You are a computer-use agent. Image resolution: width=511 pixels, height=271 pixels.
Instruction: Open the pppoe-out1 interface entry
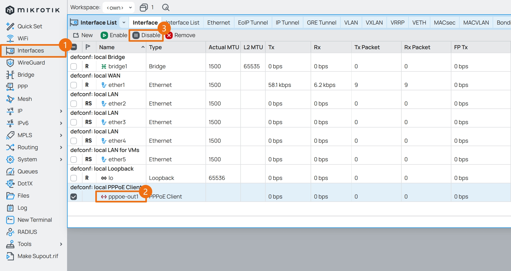(120, 197)
